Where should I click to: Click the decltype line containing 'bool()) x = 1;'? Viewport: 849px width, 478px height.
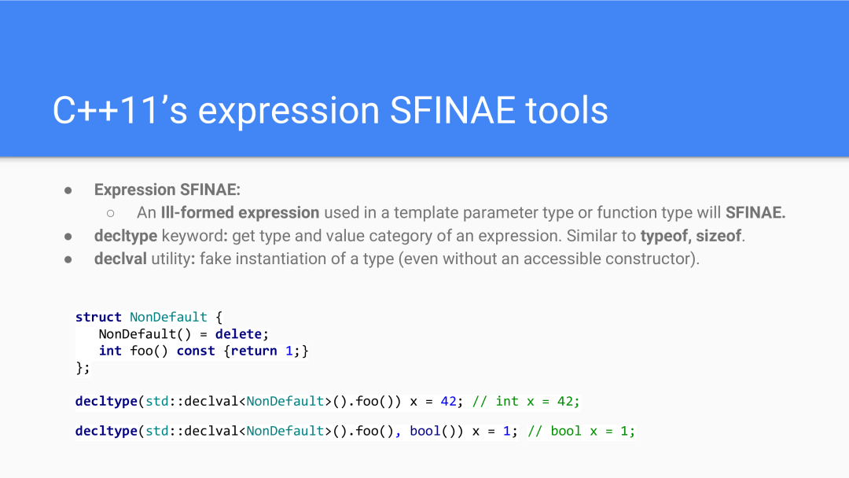click(x=296, y=431)
